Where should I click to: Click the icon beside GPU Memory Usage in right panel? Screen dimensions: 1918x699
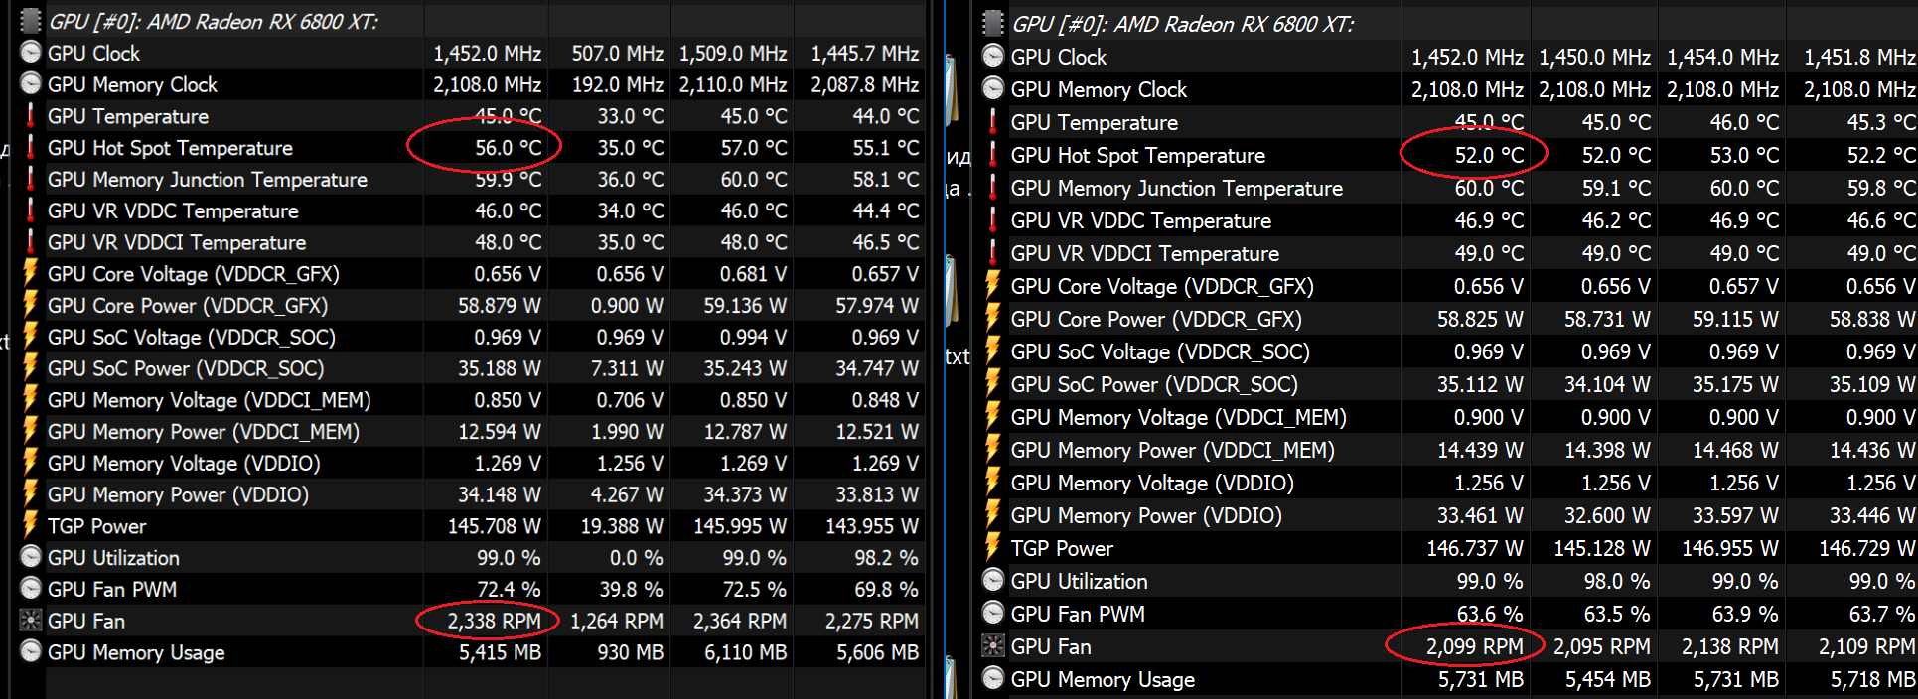993,679
